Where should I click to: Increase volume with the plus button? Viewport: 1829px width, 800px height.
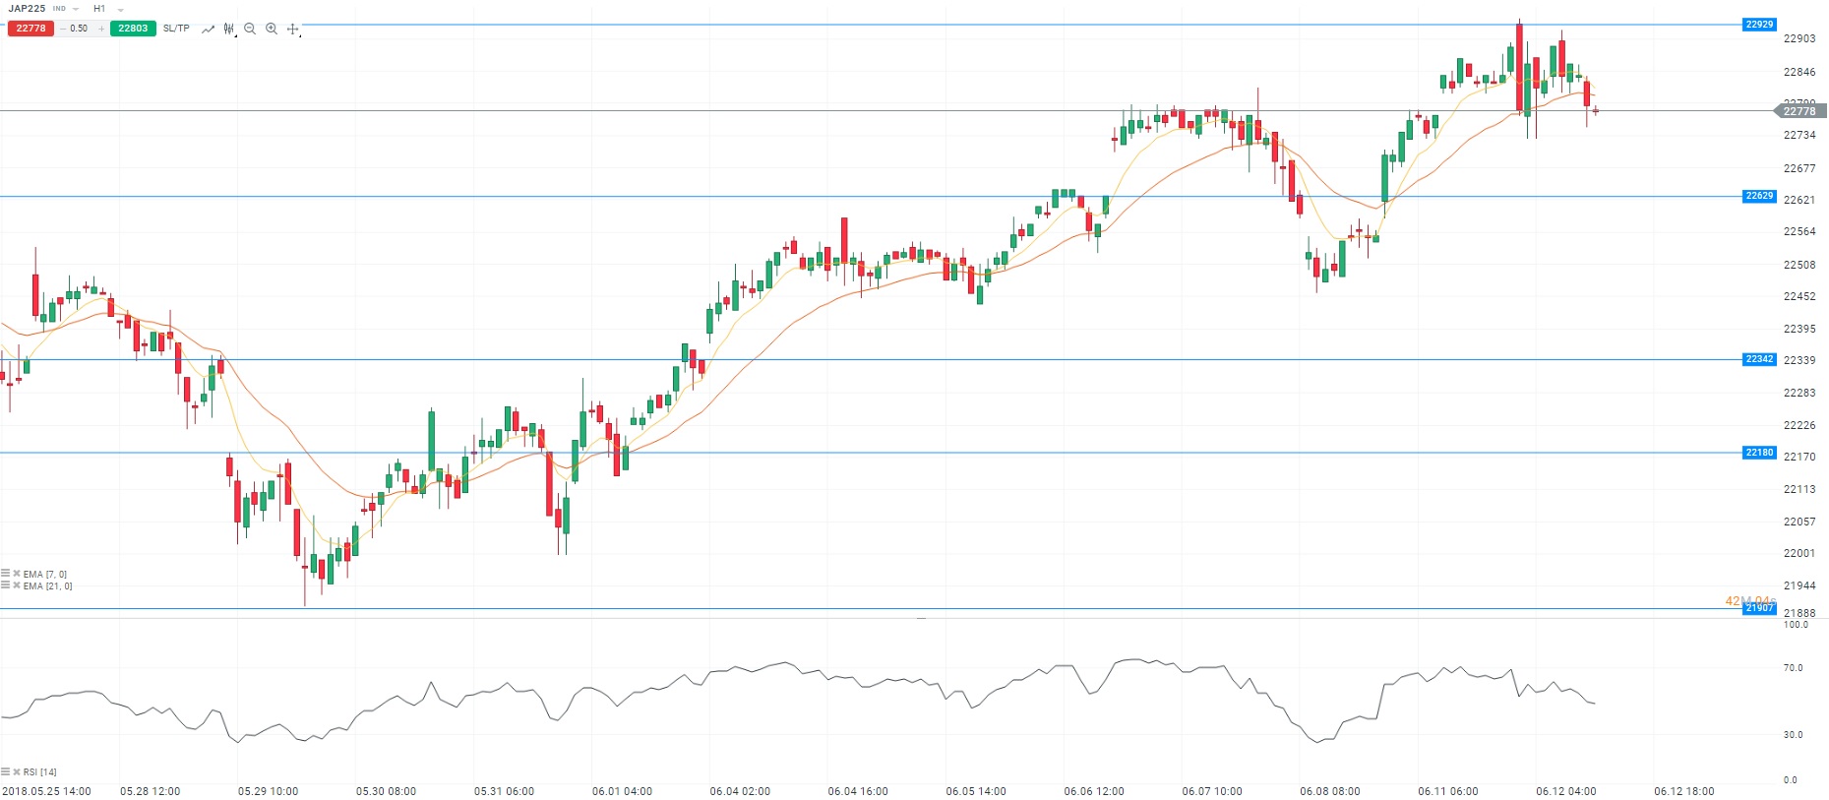pos(101,29)
